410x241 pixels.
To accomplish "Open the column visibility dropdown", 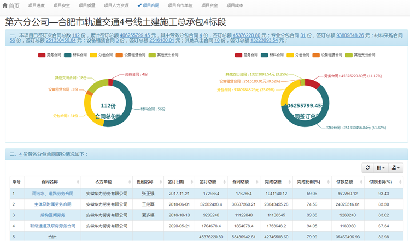I will 380,167.
